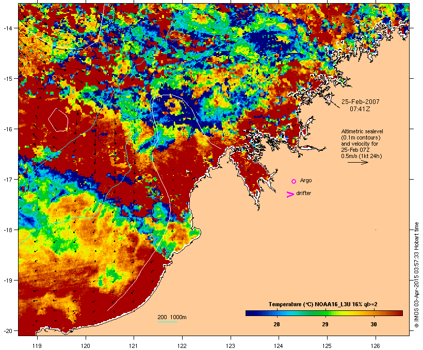The image size is (423, 350).
Task: Click longitude axis label 123
Action: pyautogui.click(x=231, y=346)
